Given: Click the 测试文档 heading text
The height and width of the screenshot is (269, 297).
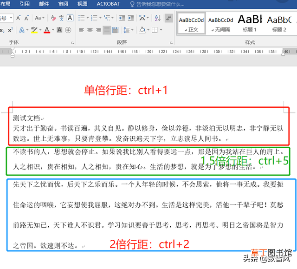Looking at the screenshot, I should click(26, 118).
